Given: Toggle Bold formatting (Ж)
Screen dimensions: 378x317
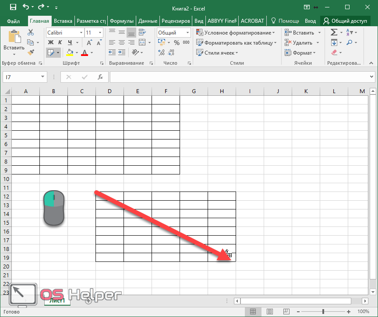Looking at the screenshot, I should pos(50,42).
